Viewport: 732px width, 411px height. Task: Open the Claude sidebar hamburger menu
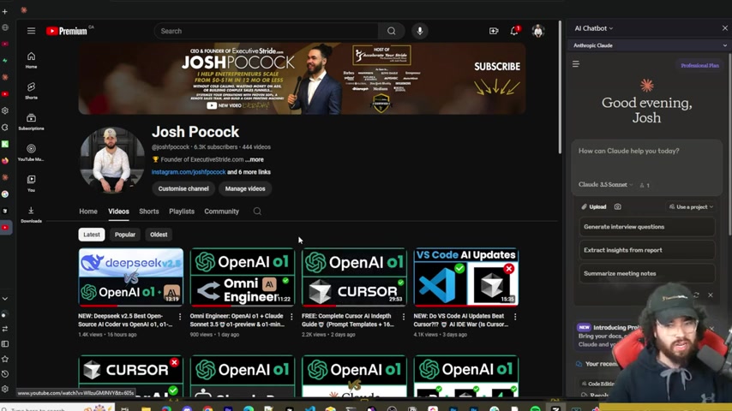pos(576,64)
